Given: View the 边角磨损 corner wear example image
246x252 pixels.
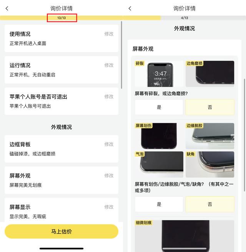Looking at the screenshot, I should (x=210, y=74).
